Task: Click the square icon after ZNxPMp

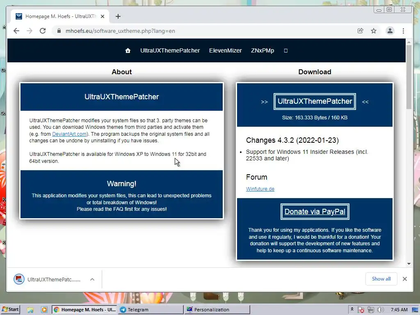Action: (286, 50)
